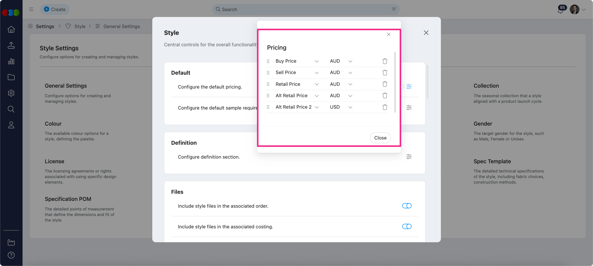Delete the Buy Price row

(x=385, y=61)
